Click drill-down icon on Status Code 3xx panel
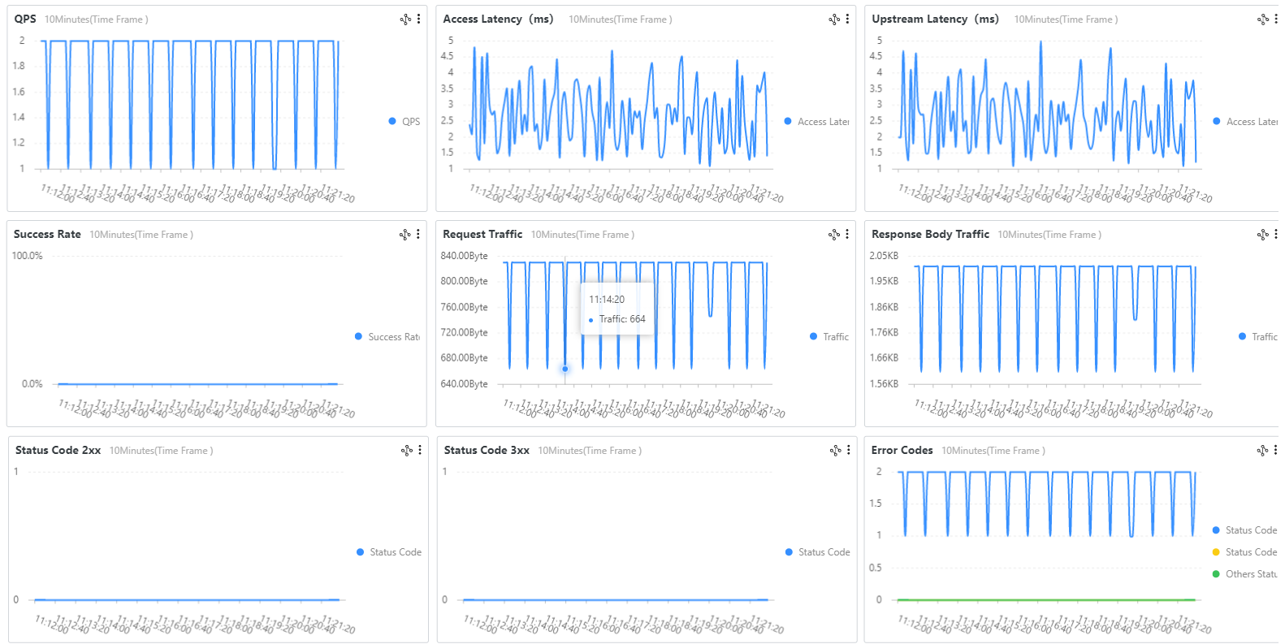 835,450
